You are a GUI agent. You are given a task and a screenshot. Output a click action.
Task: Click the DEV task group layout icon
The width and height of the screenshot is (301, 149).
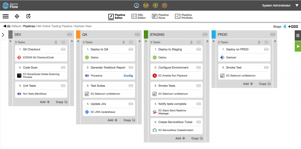[63, 42]
